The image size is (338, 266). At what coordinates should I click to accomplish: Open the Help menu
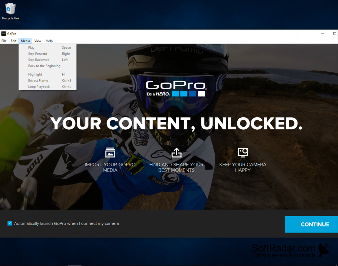(49, 41)
